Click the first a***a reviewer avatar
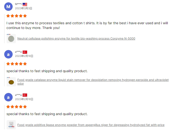174x133 pixels. pyautogui.click(x=8, y=54)
